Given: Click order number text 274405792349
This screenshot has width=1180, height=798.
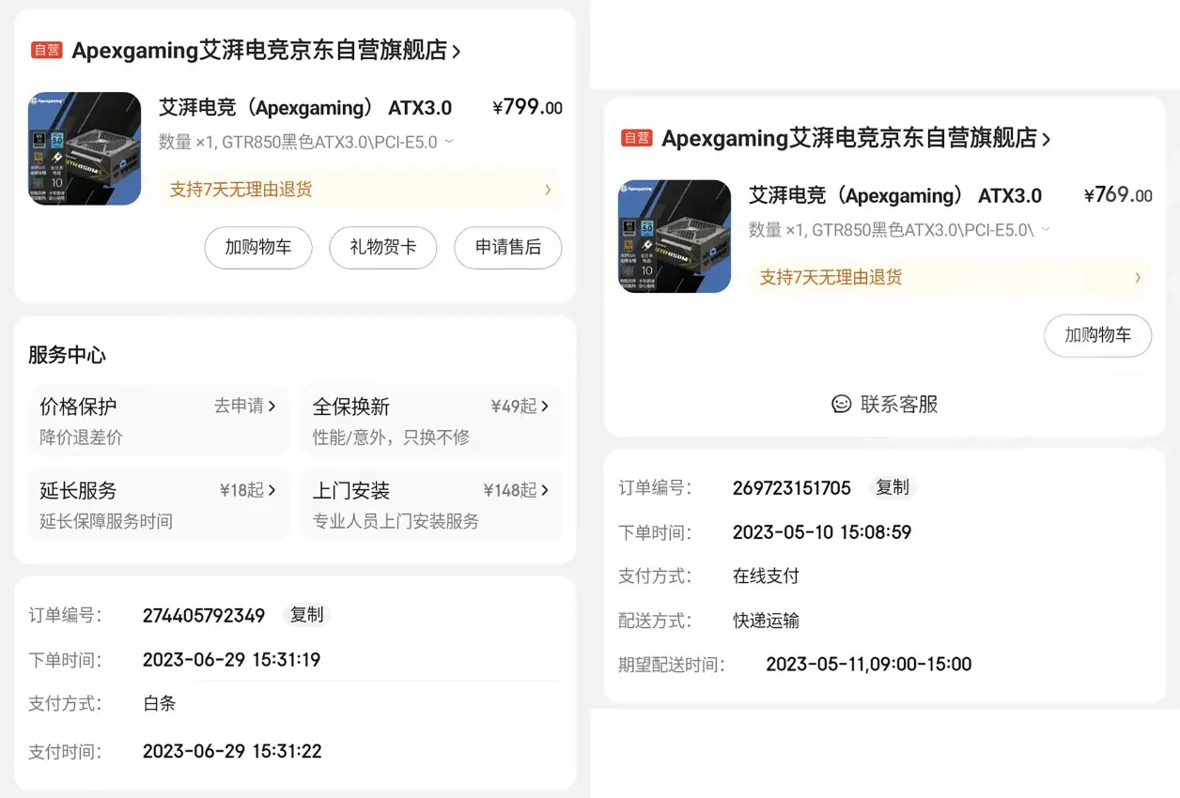Looking at the screenshot, I should (204, 616).
